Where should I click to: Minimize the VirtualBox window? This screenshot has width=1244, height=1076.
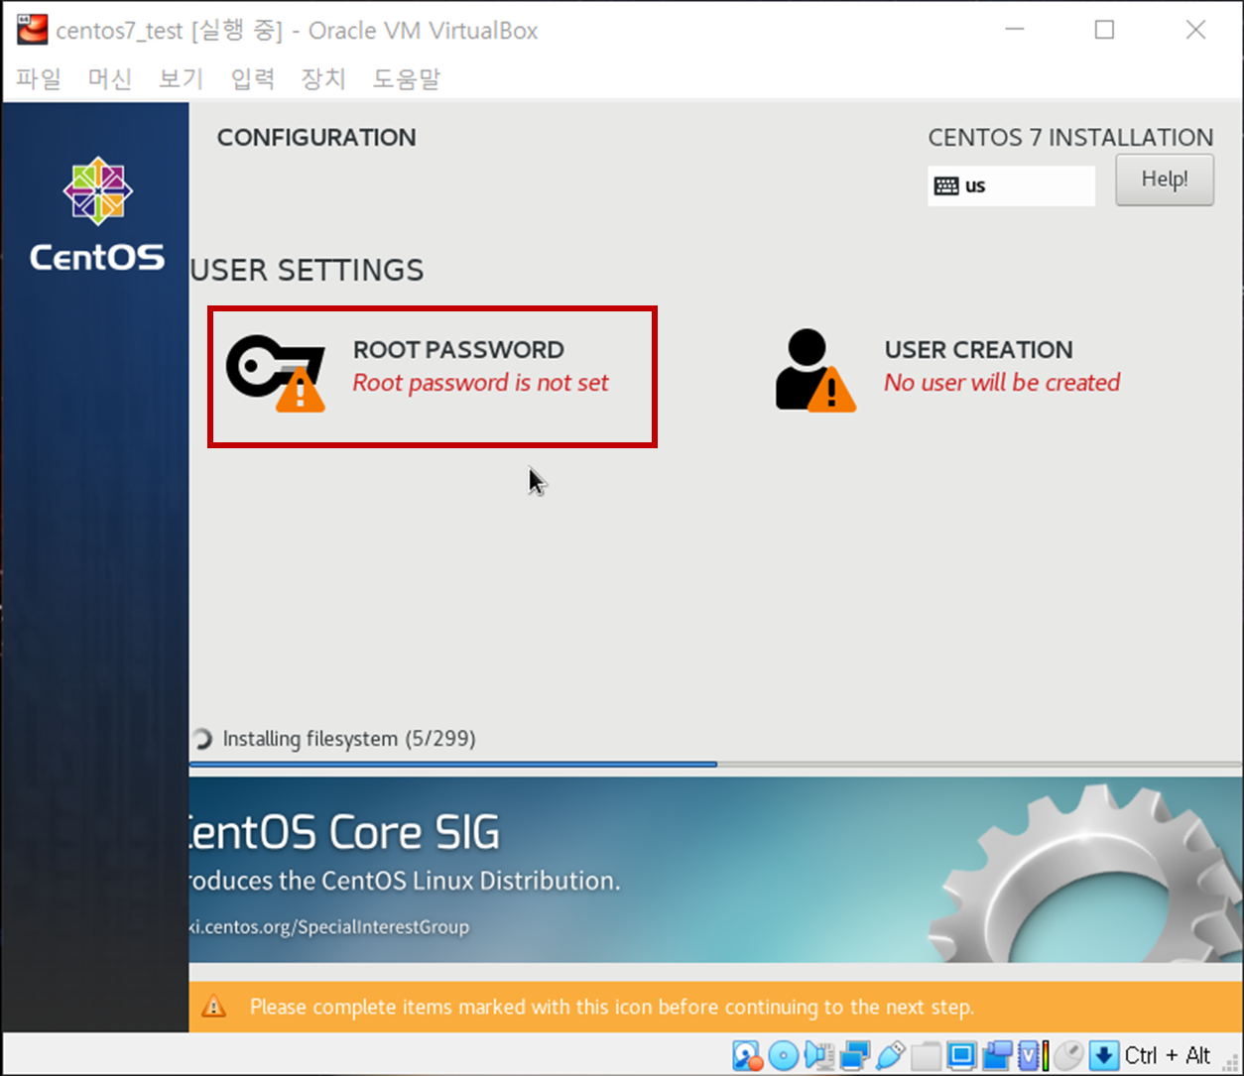pyautogui.click(x=1014, y=30)
